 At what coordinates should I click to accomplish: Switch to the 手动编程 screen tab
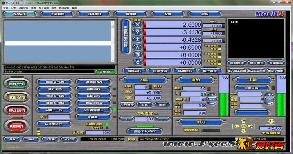tap(57, 14)
